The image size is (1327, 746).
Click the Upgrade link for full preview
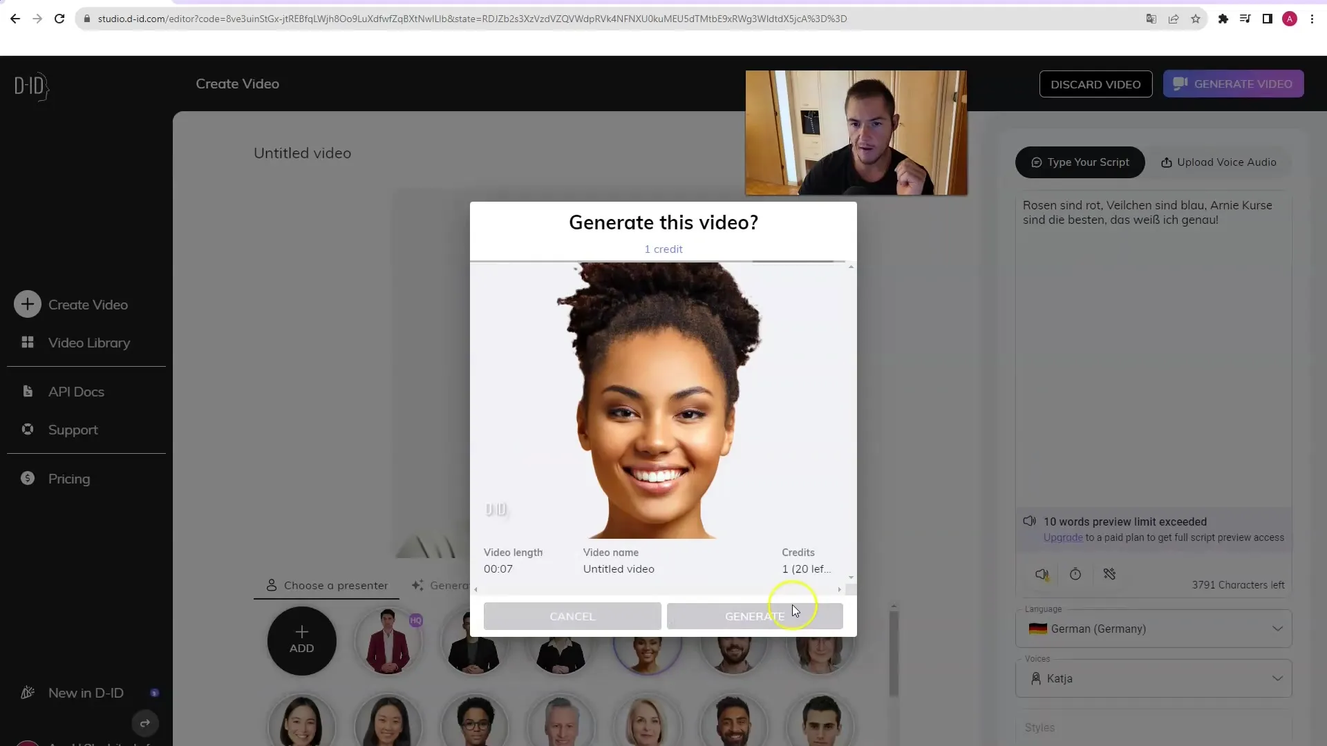pyautogui.click(x=1063, y=537)
